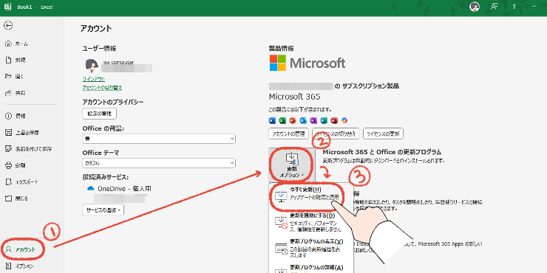Open the Office テーマ dropdown
547x273 pixels.
[x=159, y=163]
